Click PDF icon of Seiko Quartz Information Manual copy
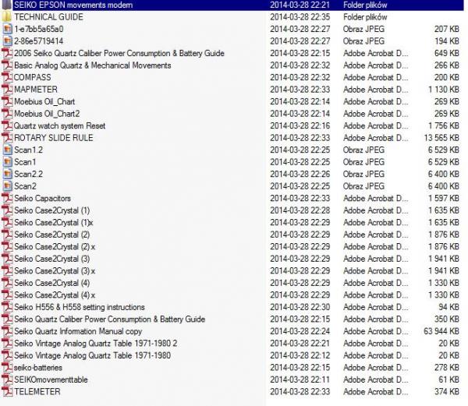 click(x=7, y=331)
